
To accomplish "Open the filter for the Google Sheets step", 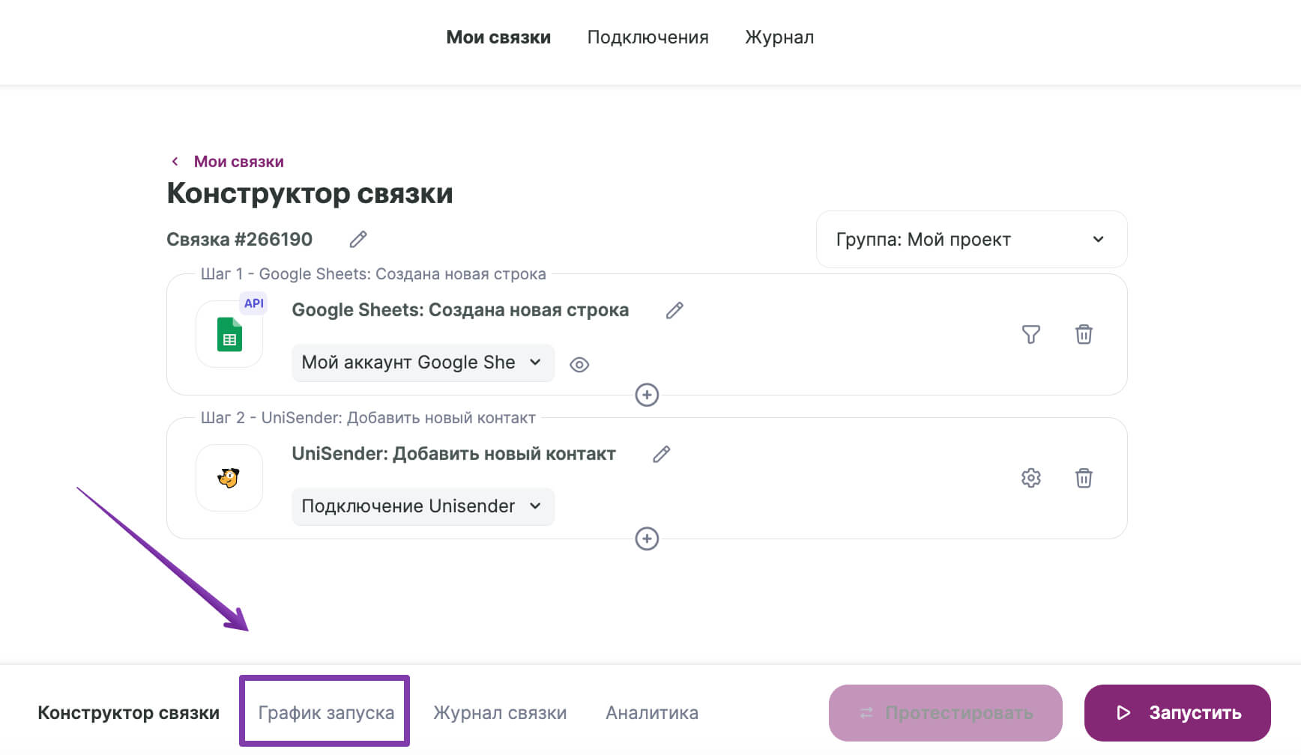I will [x=1031, y=334].
